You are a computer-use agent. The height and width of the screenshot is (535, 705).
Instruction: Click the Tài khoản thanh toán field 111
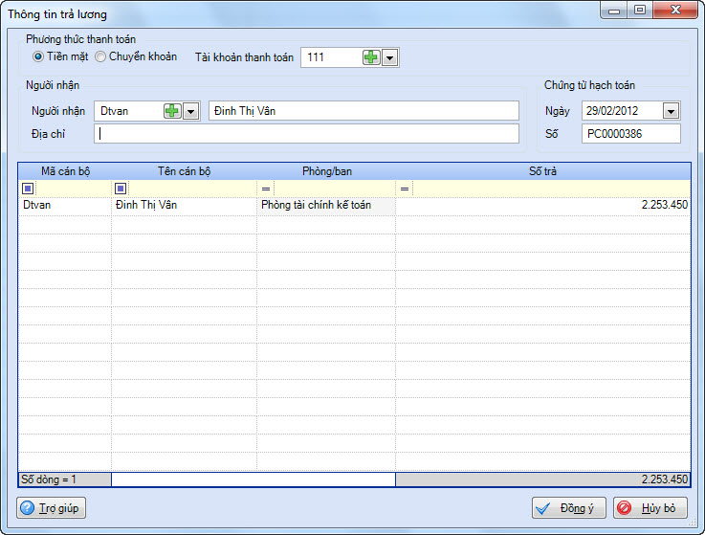pyautogui.click(x=332, y=57)
